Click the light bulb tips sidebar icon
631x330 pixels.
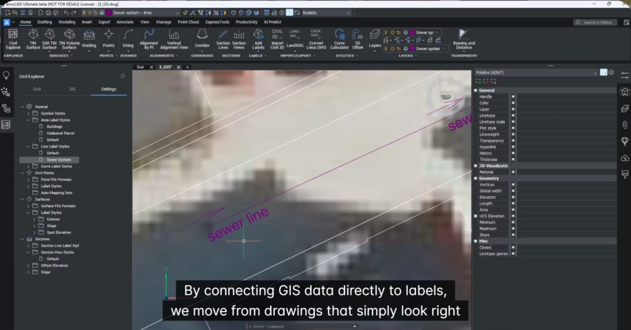(6, 75)
